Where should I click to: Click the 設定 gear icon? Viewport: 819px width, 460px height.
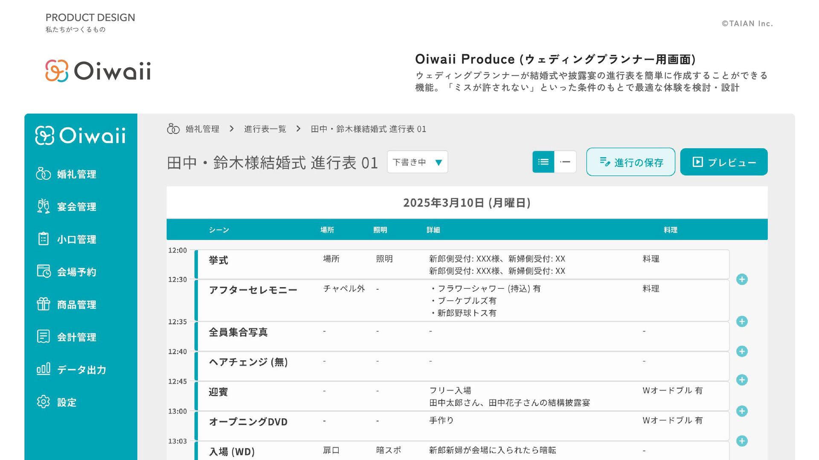click(x=44, y=402)
